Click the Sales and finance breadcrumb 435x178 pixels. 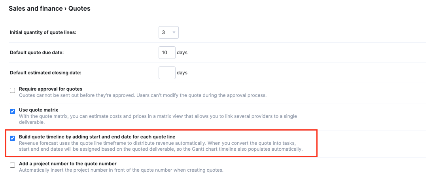pos(36,9)
